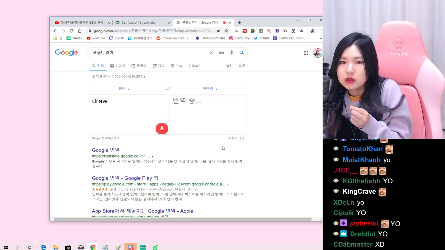The height and width of the screenshot is (250, 445).
Task: Open Twitch bookmark
Action: click(116, 38)
